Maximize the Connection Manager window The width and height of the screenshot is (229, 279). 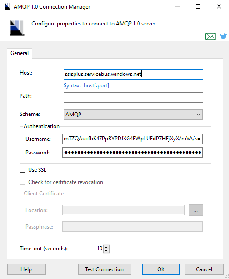(x=198, y=6)
